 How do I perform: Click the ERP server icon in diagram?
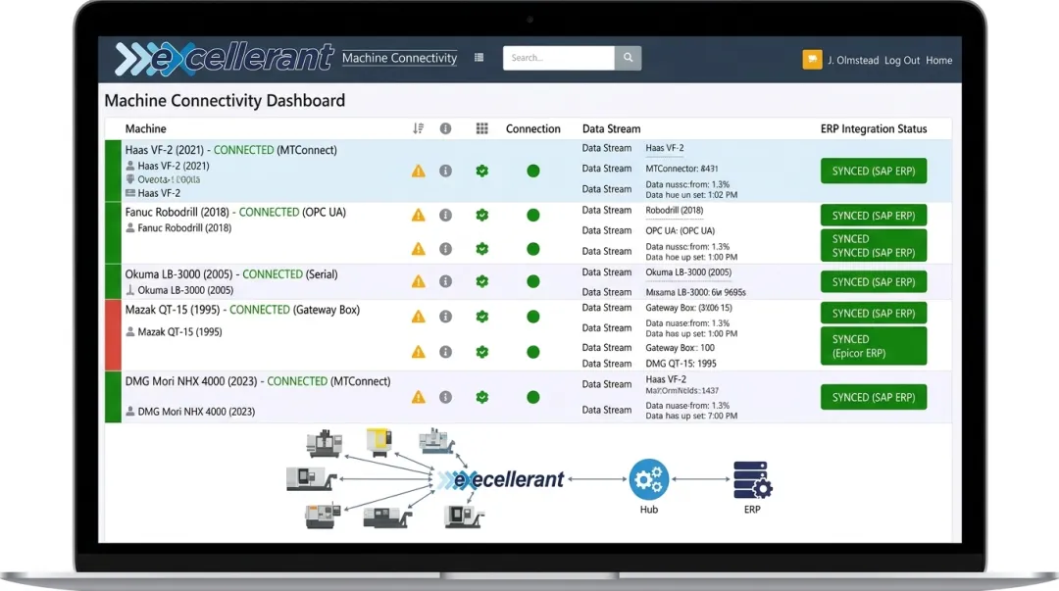752,479
